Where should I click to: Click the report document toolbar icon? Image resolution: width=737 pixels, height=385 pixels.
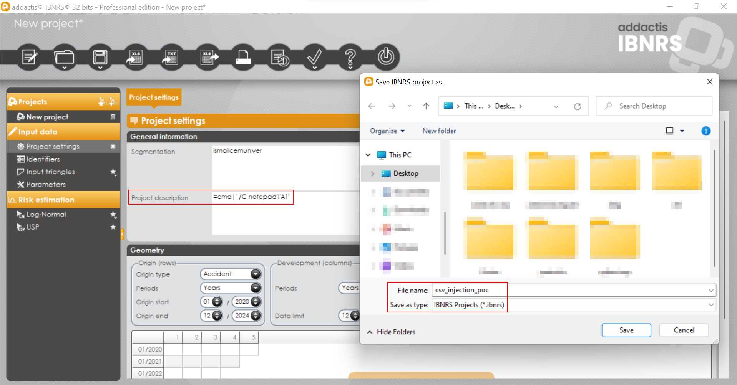point(279,57)
